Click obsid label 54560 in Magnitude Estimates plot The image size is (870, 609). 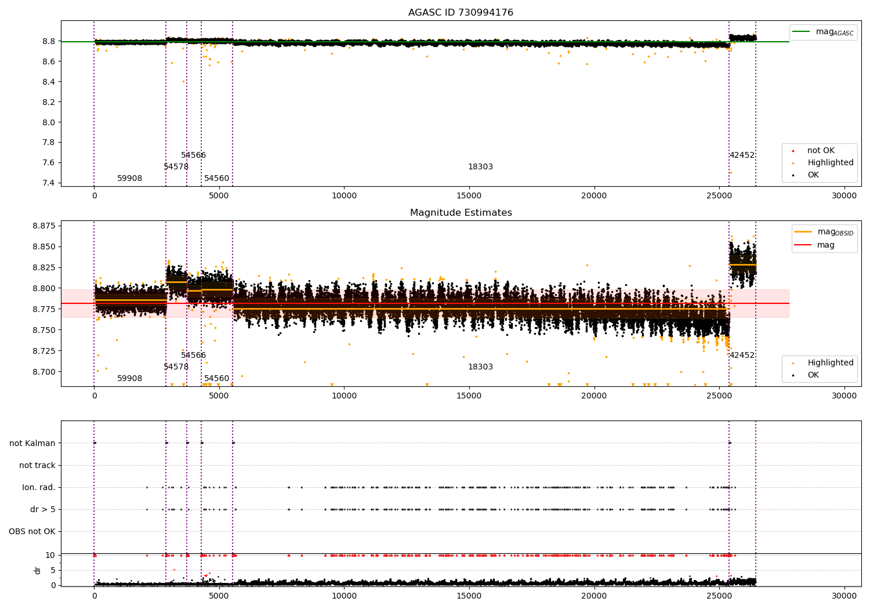[216, 379]
